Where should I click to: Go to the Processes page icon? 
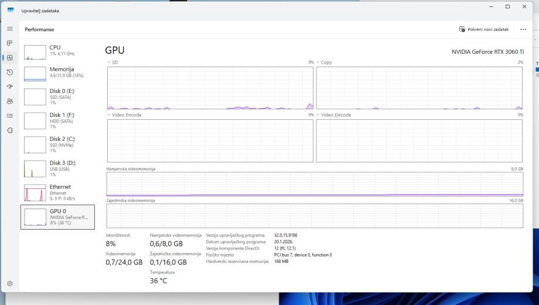[x=9, y=43]
